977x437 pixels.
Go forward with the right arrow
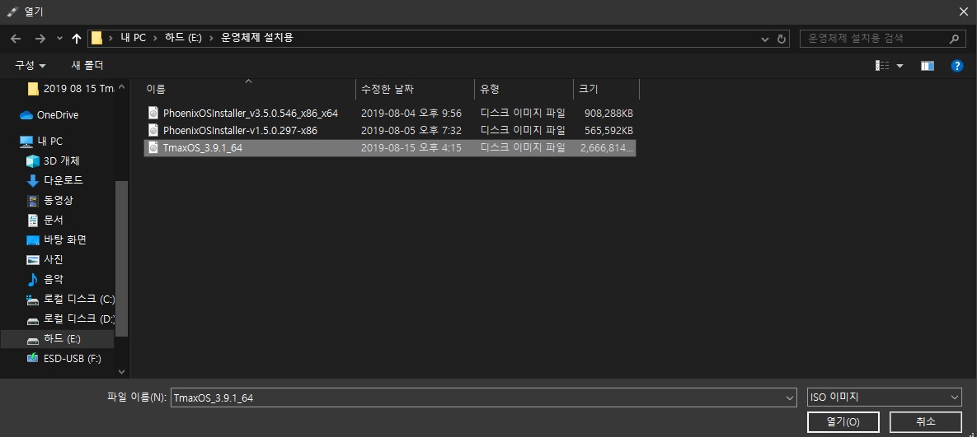tap(40, 39)
